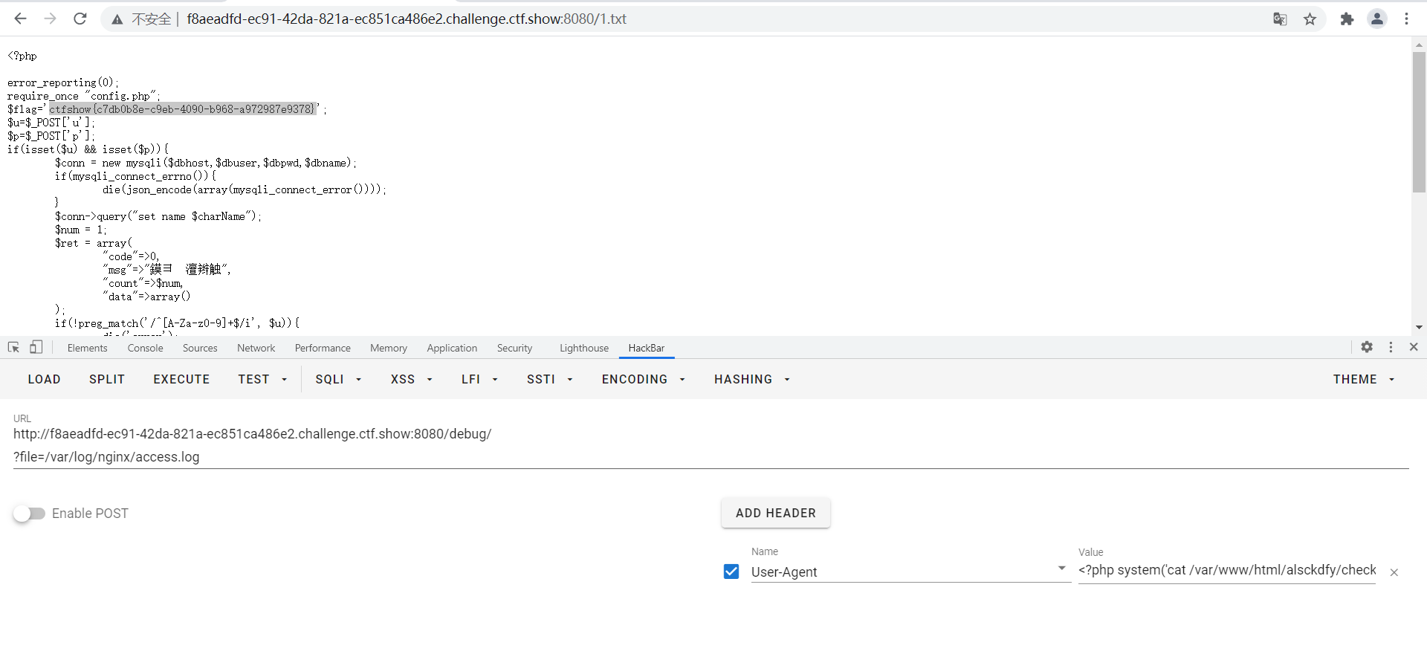Click the highlighted ctfshow flag text
Screen dimensions: 1427x654
coord(183,109)
